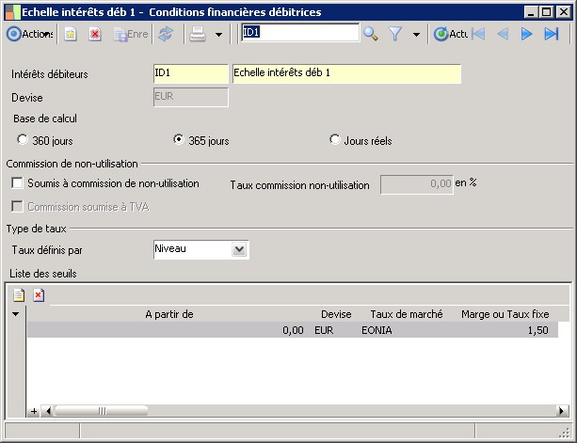Image resolution: width=577 pixels, height=443 pixels.
Task: Click the Taux commission non-utilisation field
Action: pos(417,184)
